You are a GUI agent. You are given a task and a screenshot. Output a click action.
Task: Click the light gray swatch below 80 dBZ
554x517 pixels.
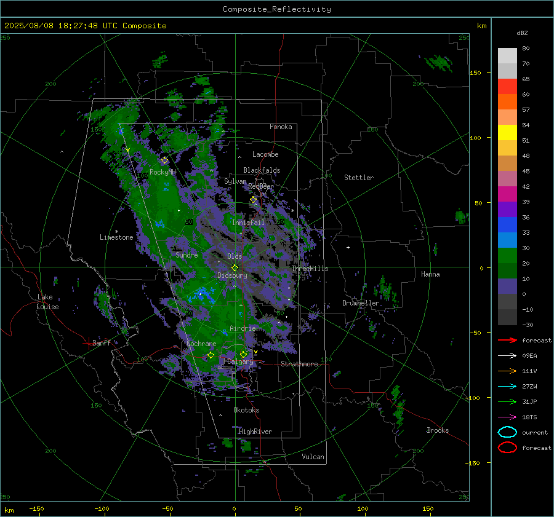507,56
